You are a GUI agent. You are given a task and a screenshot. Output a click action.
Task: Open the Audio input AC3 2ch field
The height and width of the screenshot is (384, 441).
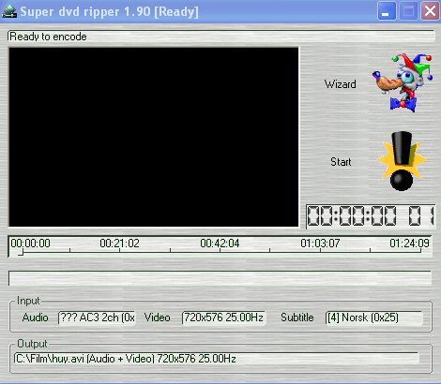(x=97, y=318)
